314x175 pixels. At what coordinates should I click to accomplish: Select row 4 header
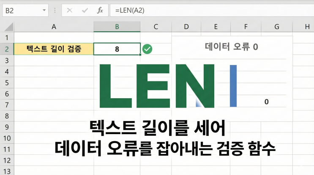coord(7,72)
